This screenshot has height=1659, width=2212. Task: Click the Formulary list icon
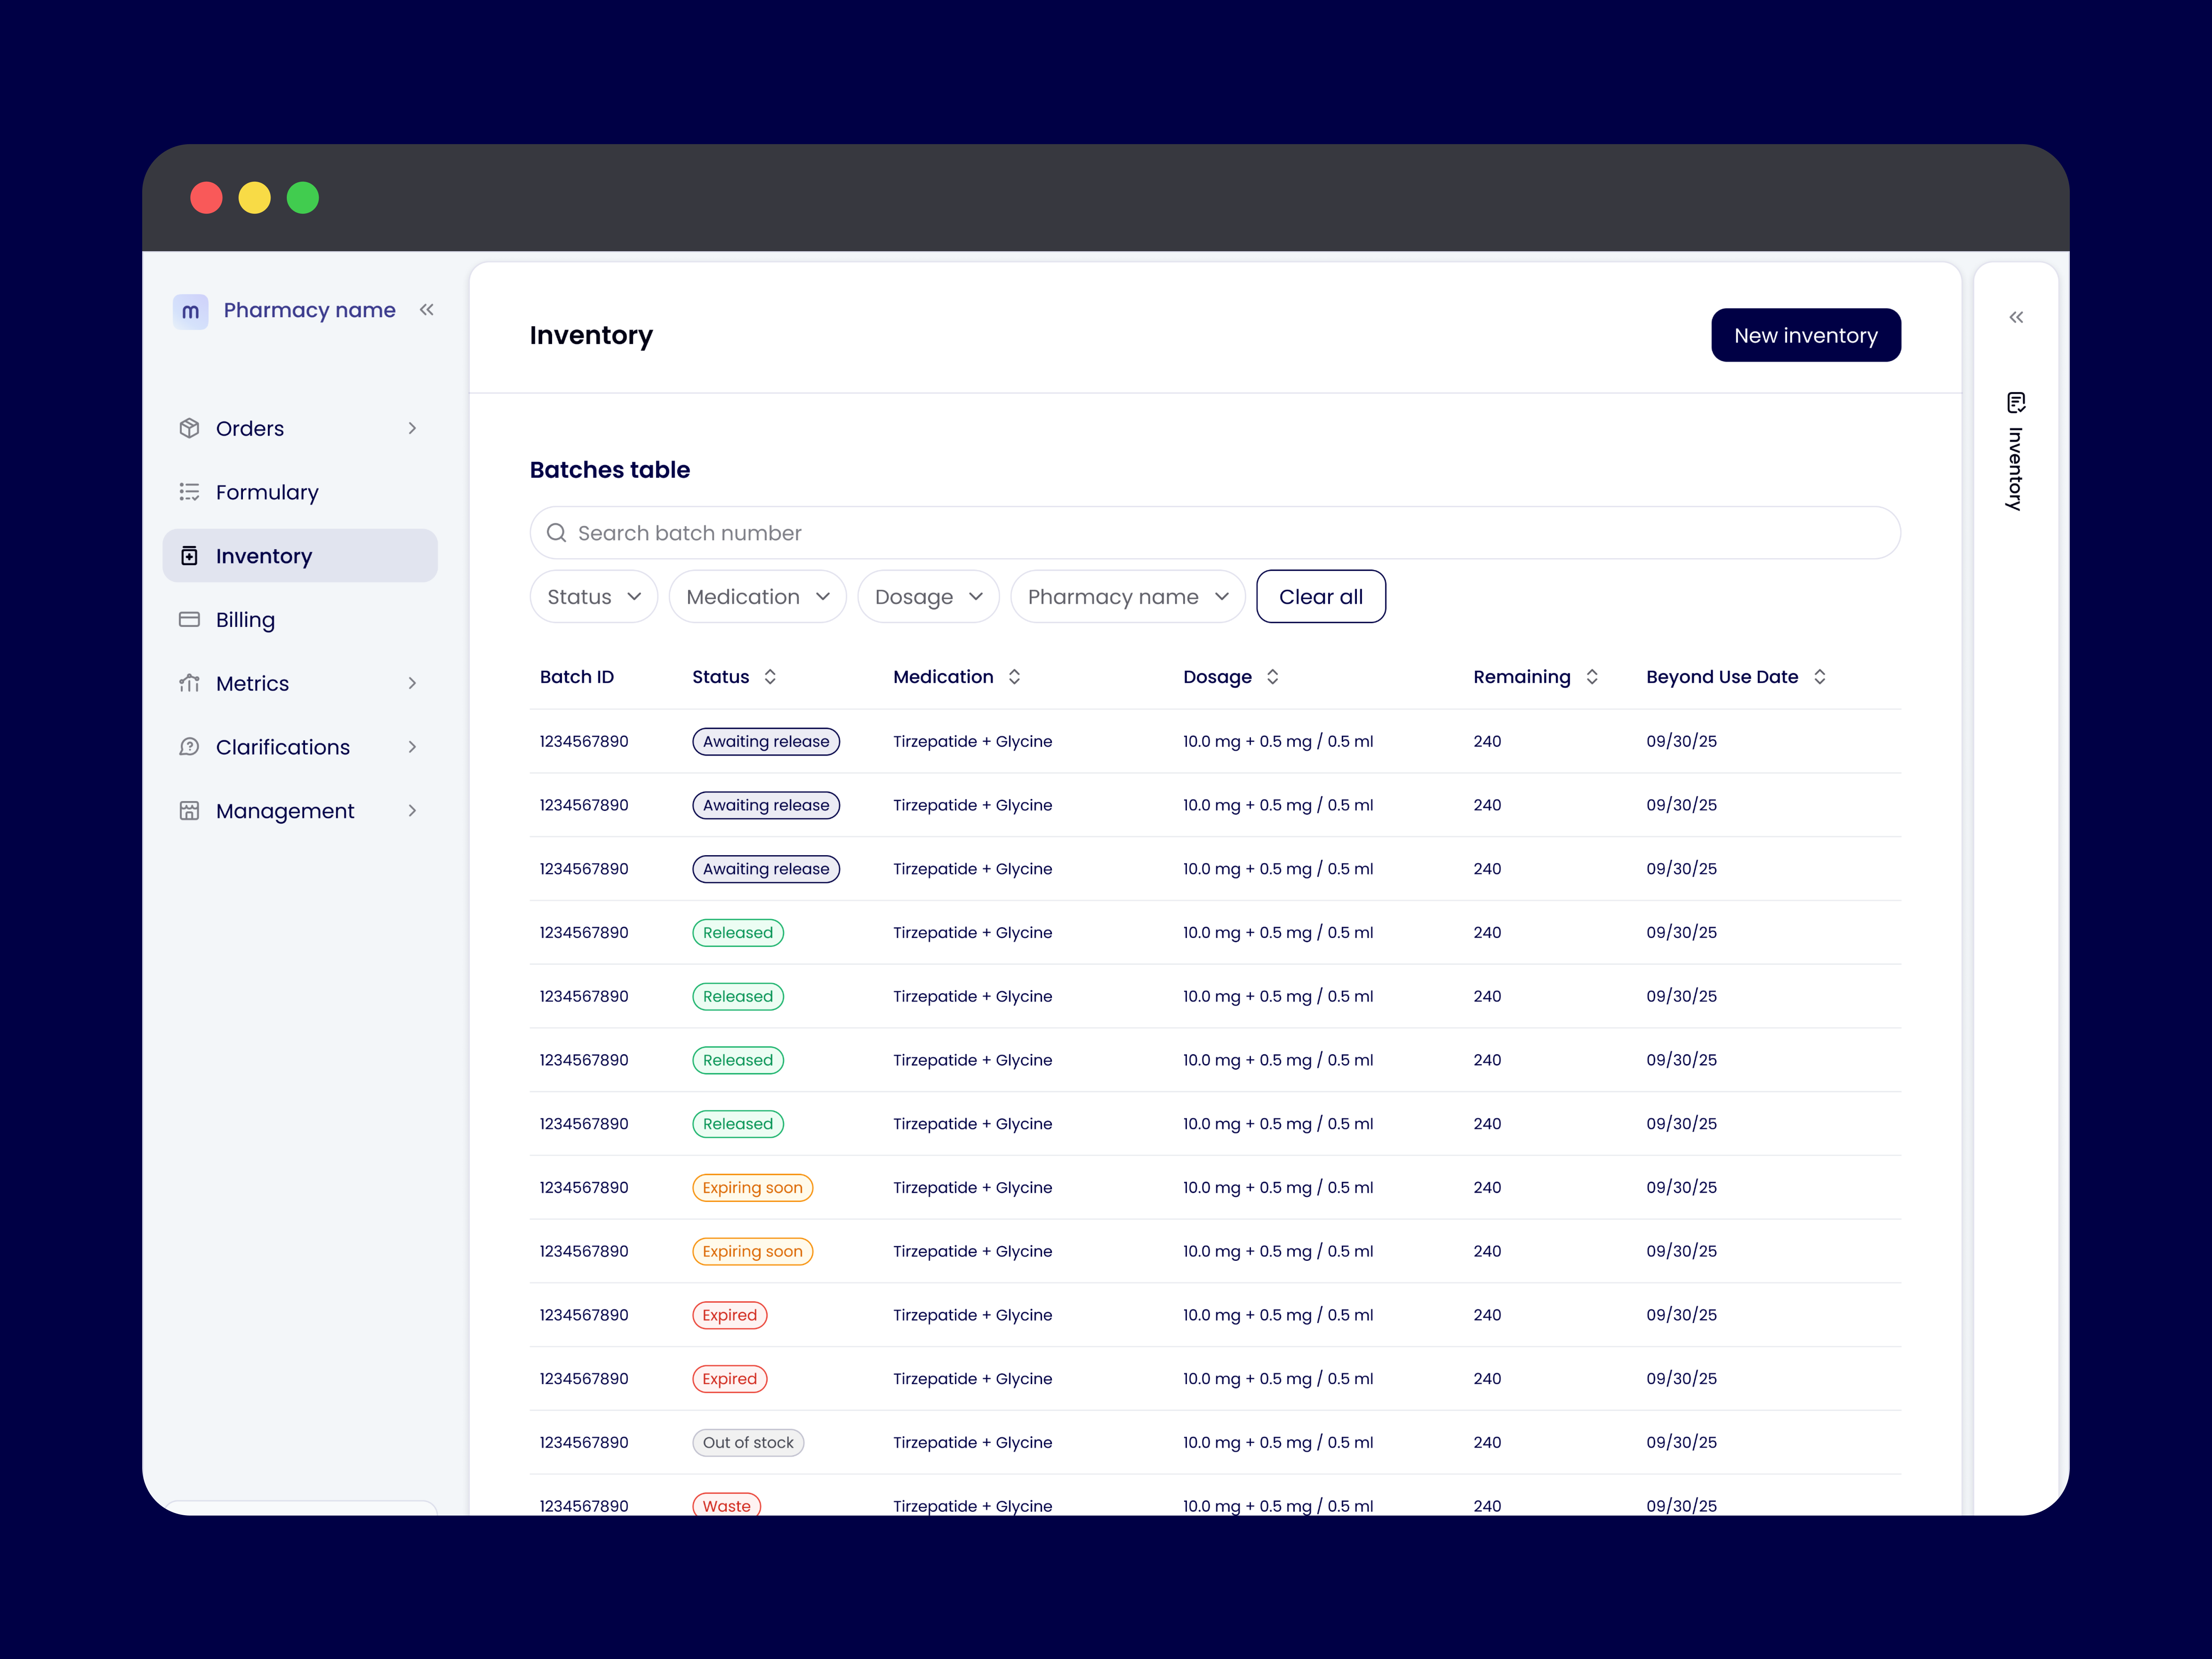pos(189,492)
